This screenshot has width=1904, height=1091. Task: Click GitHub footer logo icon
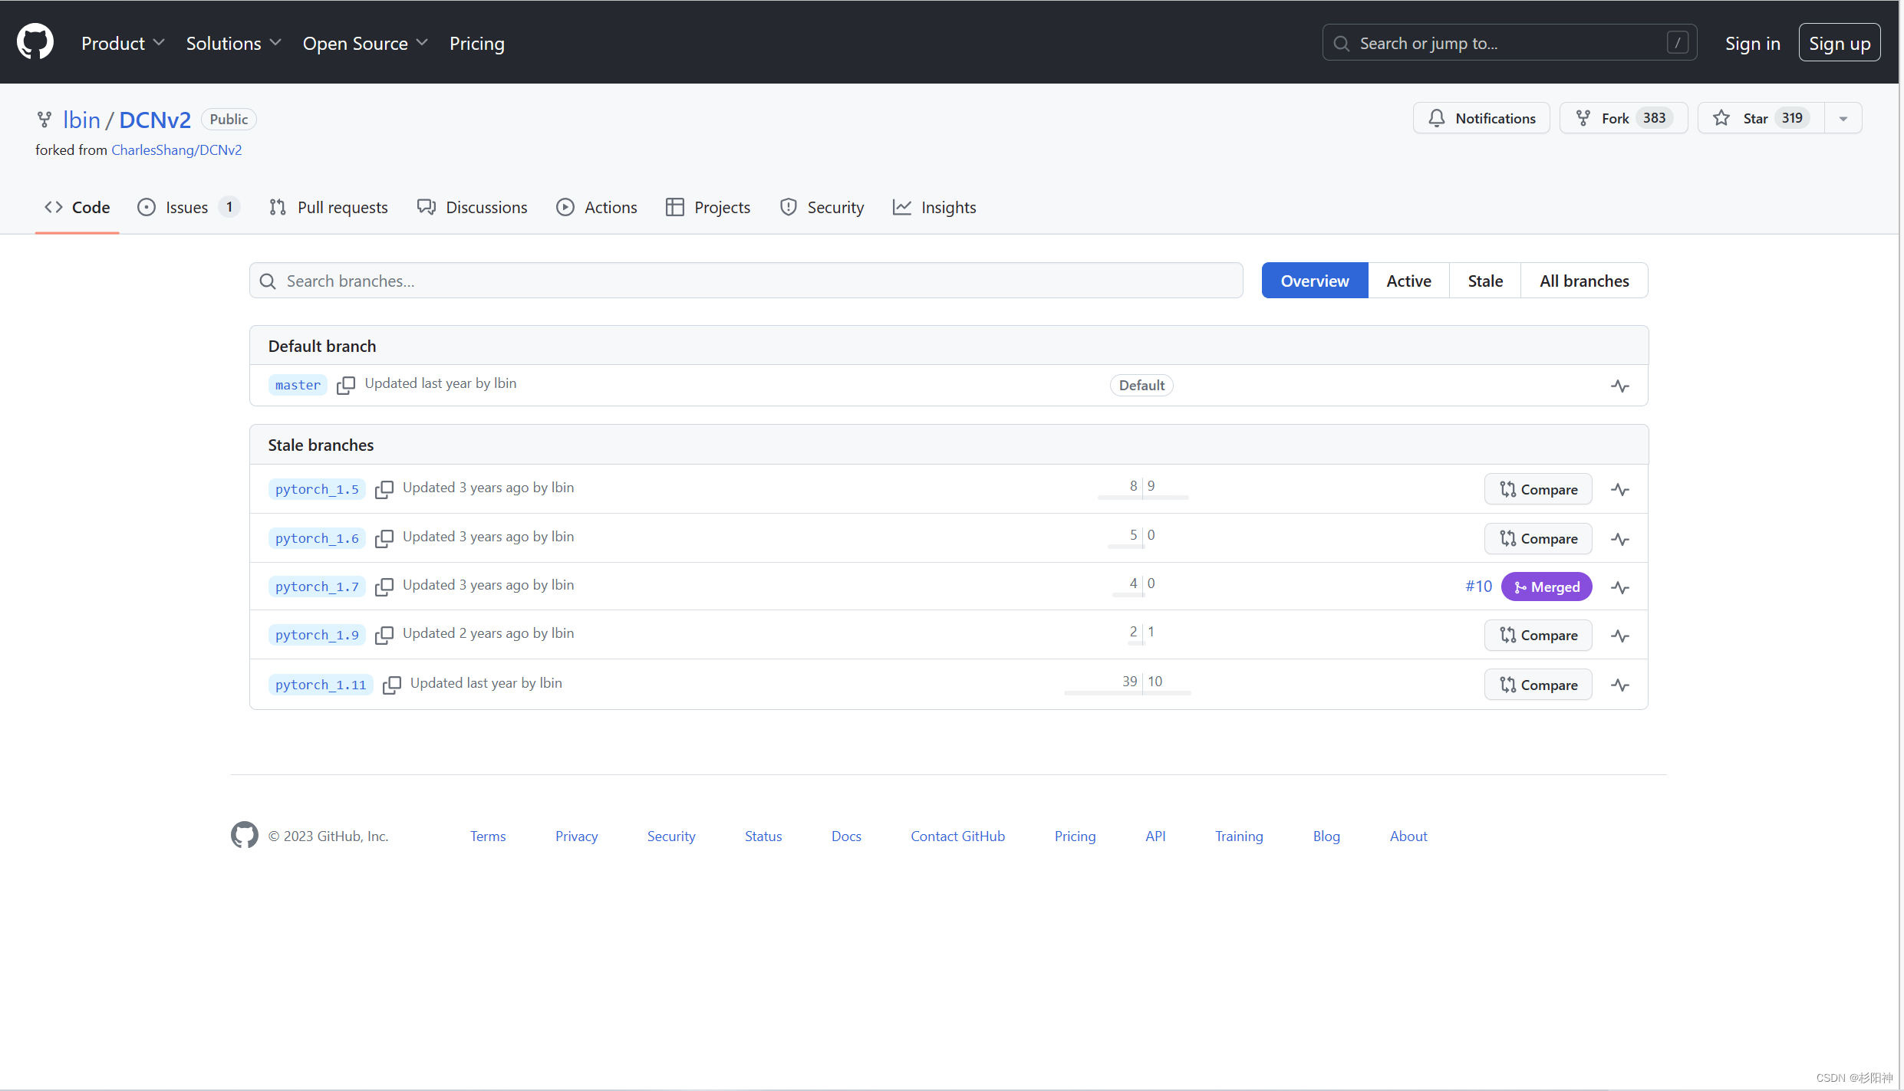click(x=245, y=835)
